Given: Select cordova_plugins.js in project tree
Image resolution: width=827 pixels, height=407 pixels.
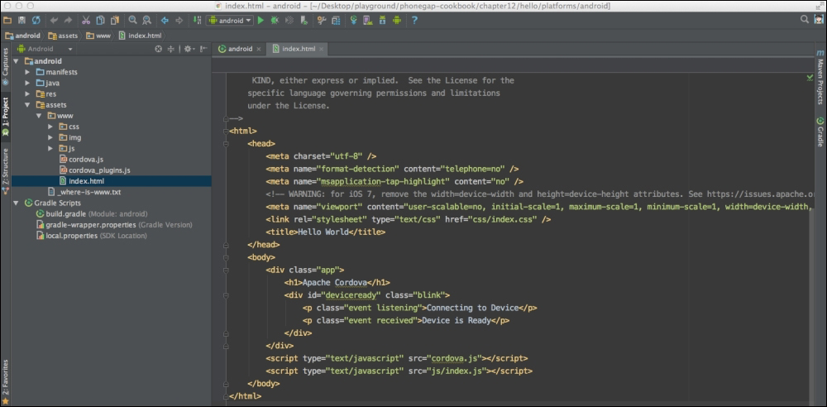Looking at the screenshot, I should (95, 170).
